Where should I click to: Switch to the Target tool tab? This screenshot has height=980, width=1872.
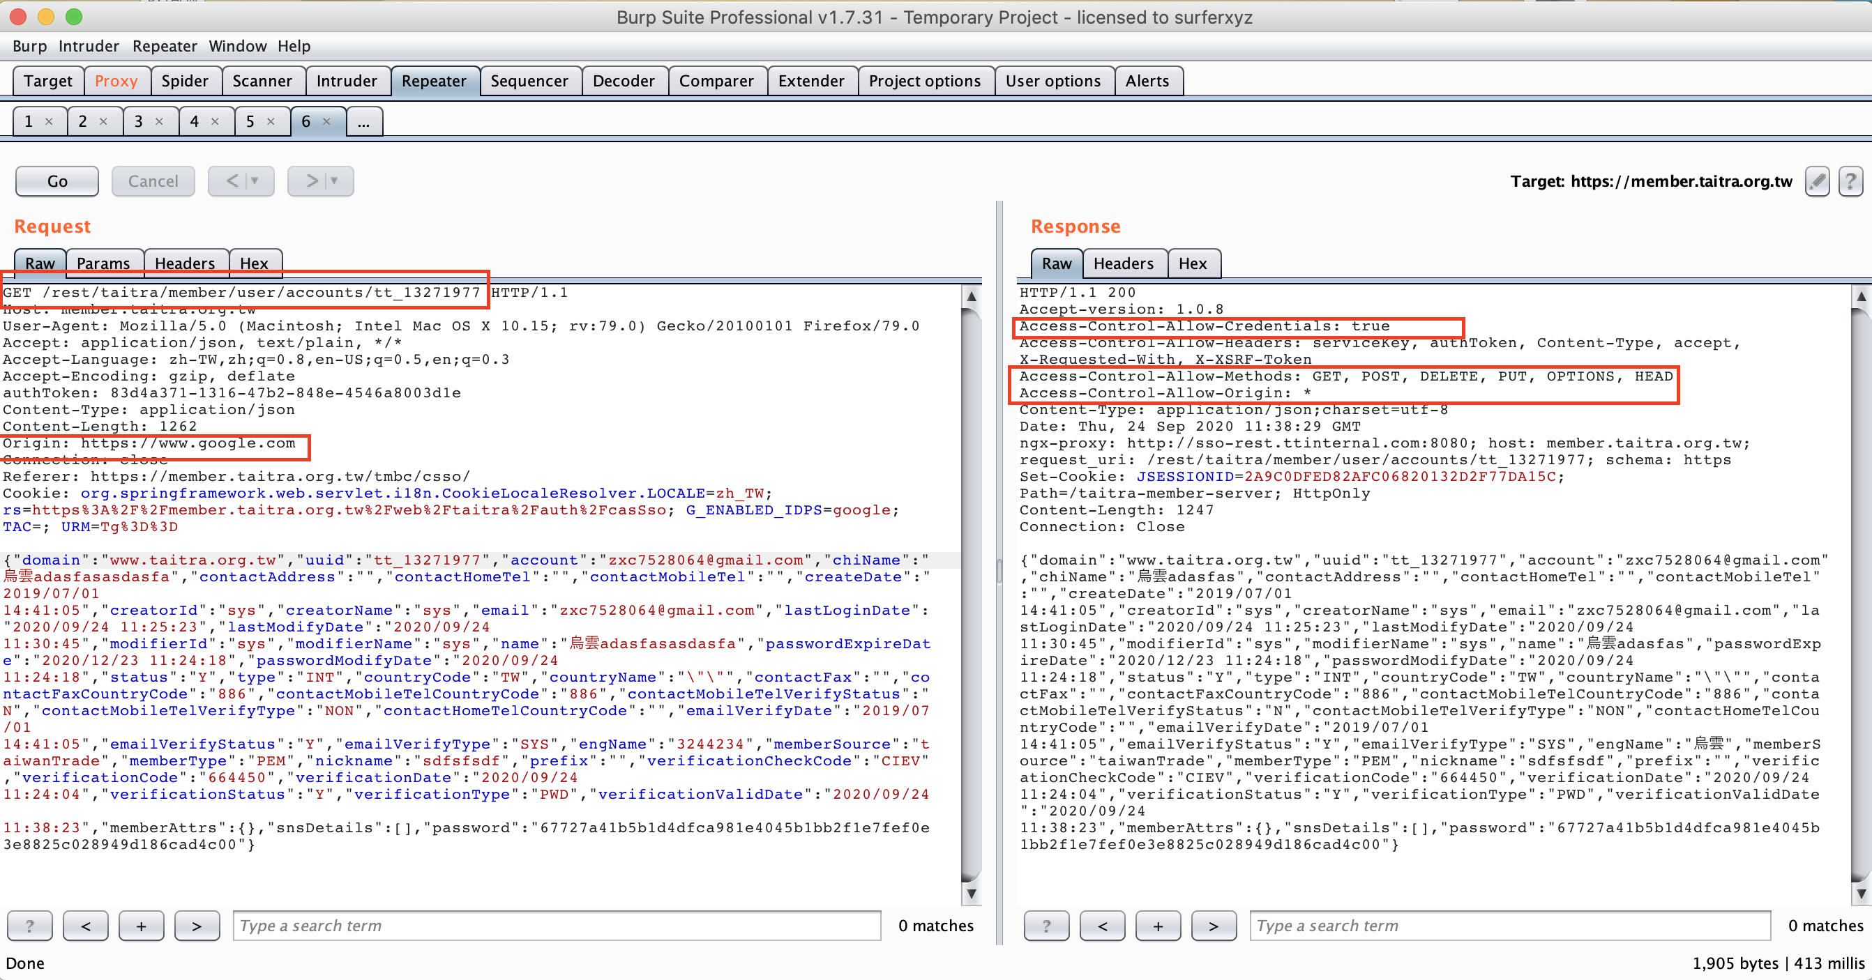coord(48,81)
